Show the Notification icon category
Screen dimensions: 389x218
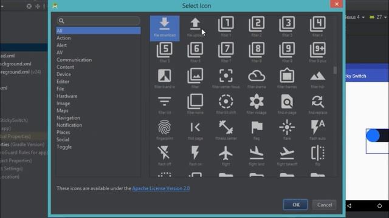click(69, 125)
